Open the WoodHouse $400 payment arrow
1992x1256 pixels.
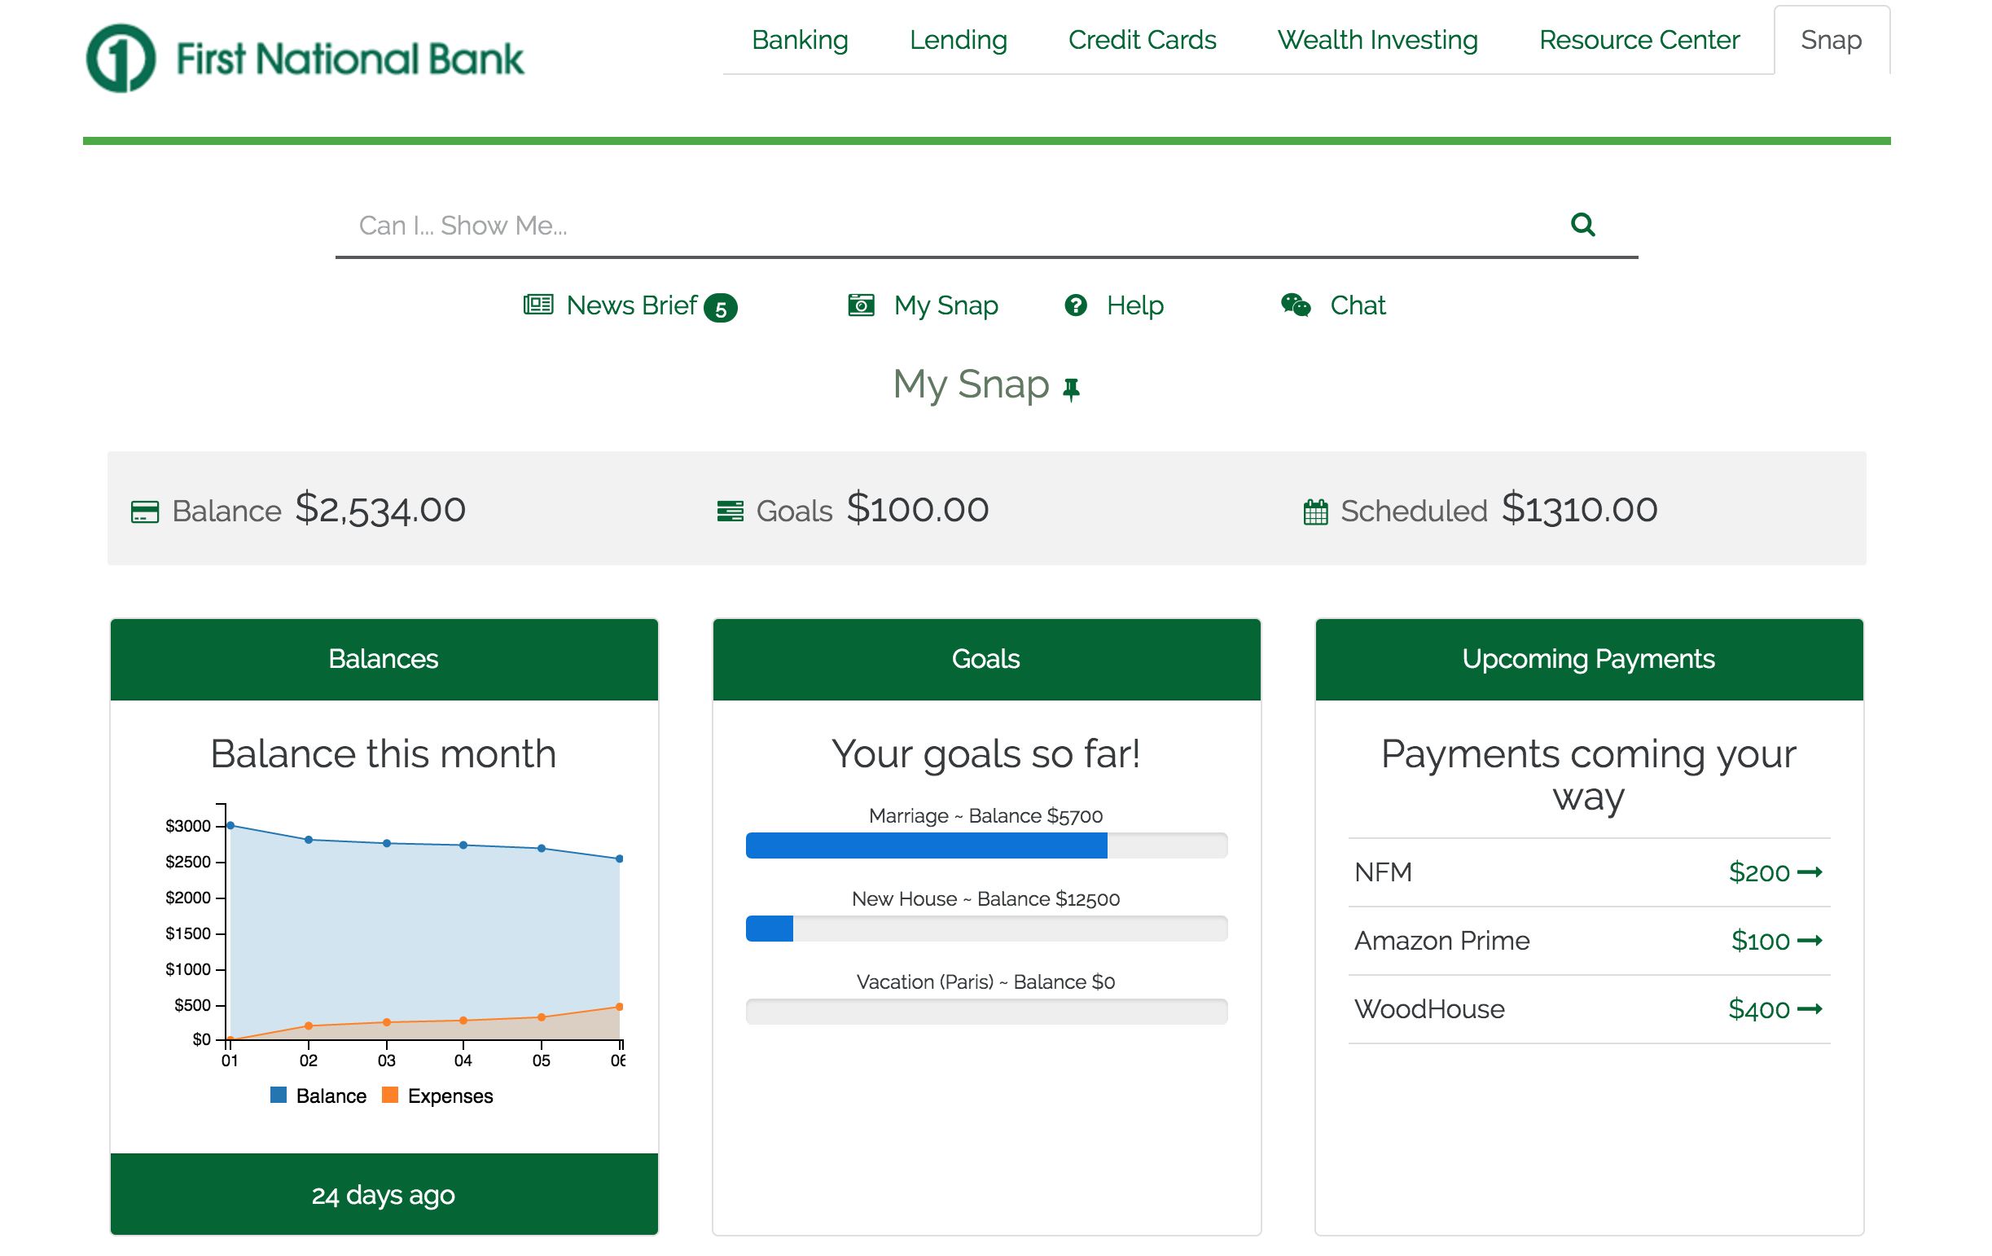1810,1008
